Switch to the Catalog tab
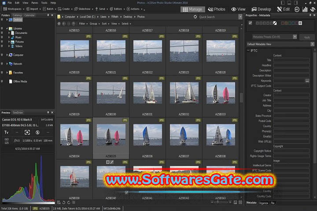This screenshot has width=317, height=211. coord(17,15)
